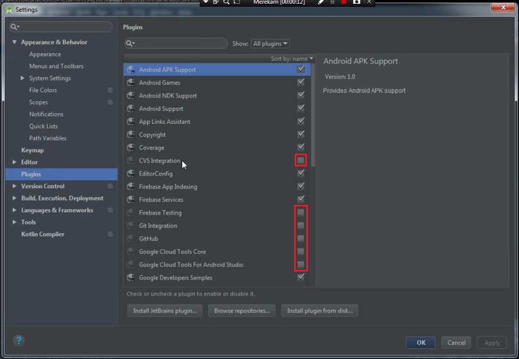519x359 pixels.
Task: Select Appearance in the settings tree
Action: (x=45, y=54)
